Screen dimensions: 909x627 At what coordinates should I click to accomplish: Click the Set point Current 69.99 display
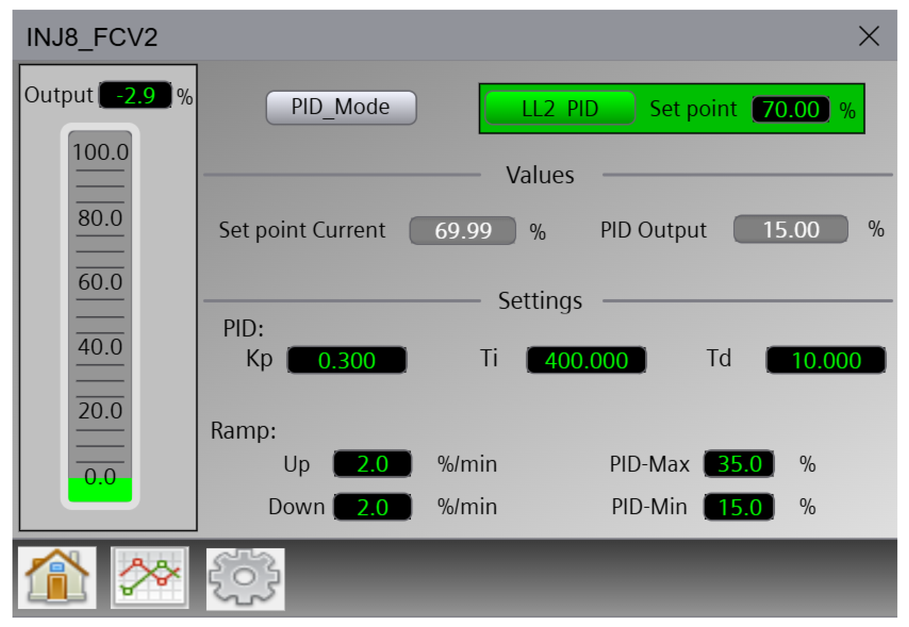pos(462,231)
